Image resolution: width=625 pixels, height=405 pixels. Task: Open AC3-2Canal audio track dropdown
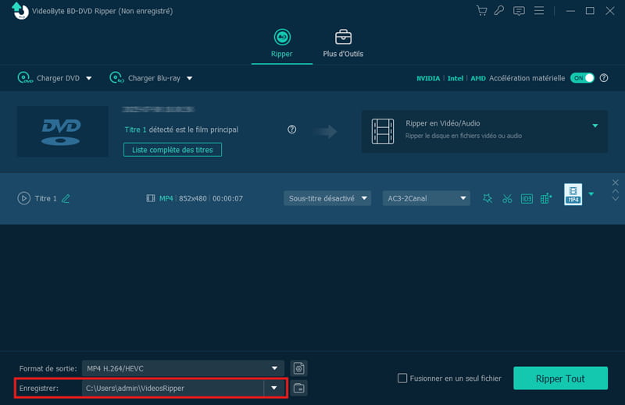coord(426,198)
